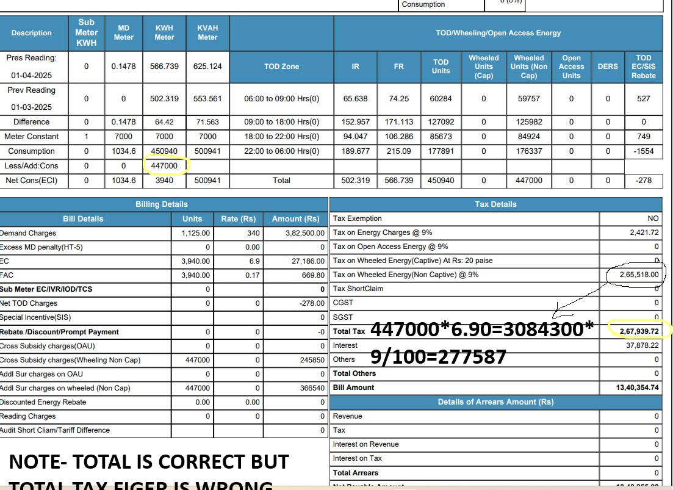The image size is (673, 490).
Task: Select the 'Sub Meter KWH' column header
Action: (x=86, y=32)
